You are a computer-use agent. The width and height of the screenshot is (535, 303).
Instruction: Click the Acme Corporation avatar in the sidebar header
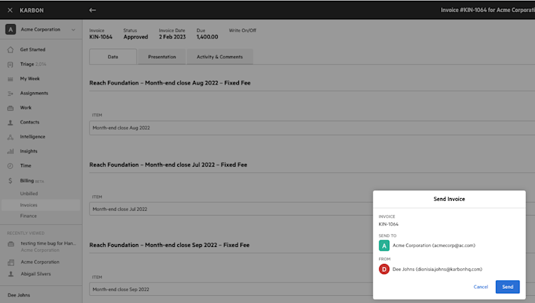point(11,30)
